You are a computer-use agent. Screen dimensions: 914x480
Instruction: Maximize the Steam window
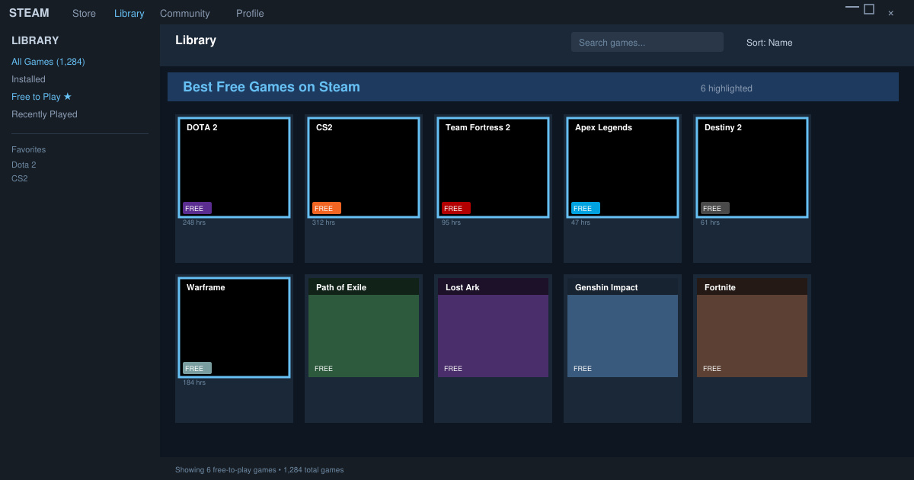point(869,9)
